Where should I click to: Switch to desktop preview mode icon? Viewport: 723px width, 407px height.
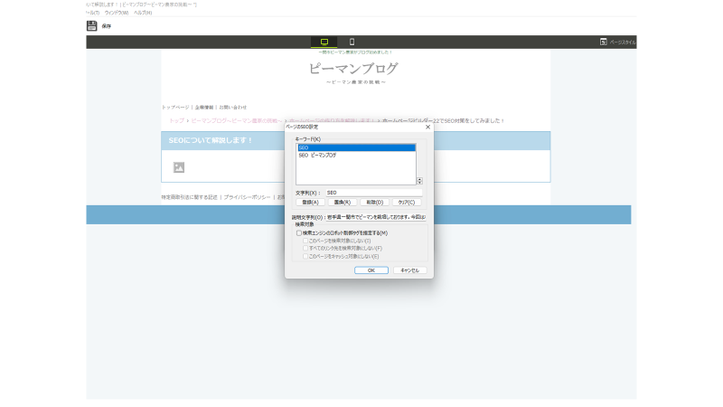[324, 42]
